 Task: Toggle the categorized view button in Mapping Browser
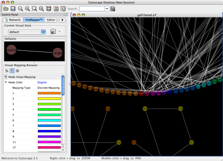[12, 70]
